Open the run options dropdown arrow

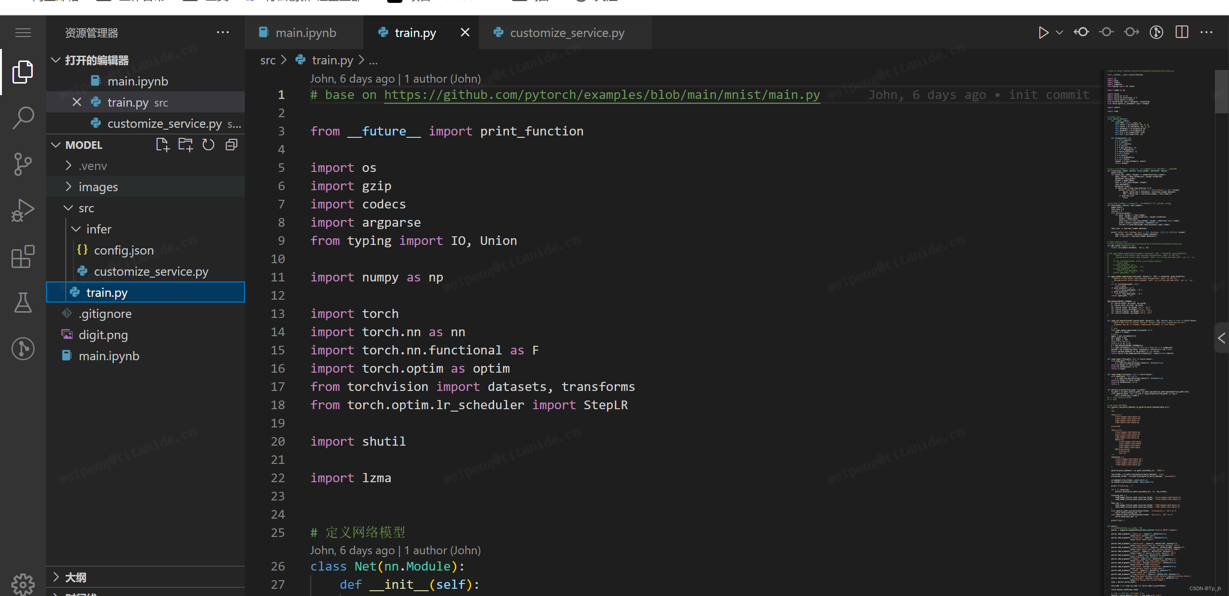(1059, 32)
